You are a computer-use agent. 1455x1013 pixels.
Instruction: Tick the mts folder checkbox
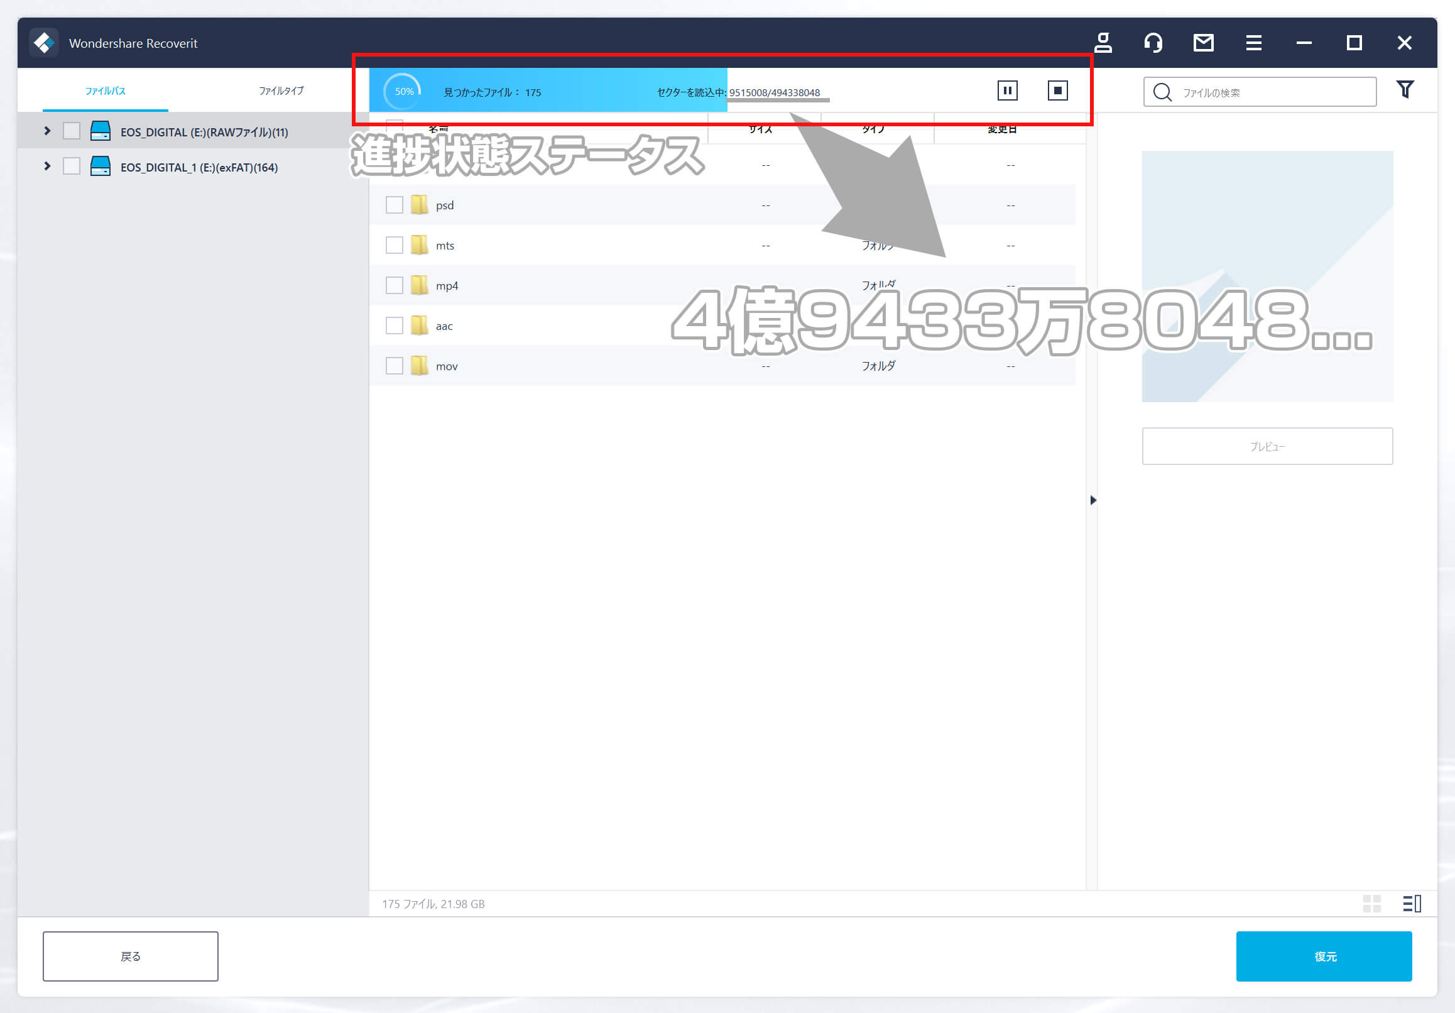point(394,244)
